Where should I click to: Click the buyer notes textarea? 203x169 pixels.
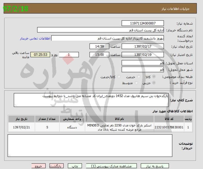[x=90, y=146]
